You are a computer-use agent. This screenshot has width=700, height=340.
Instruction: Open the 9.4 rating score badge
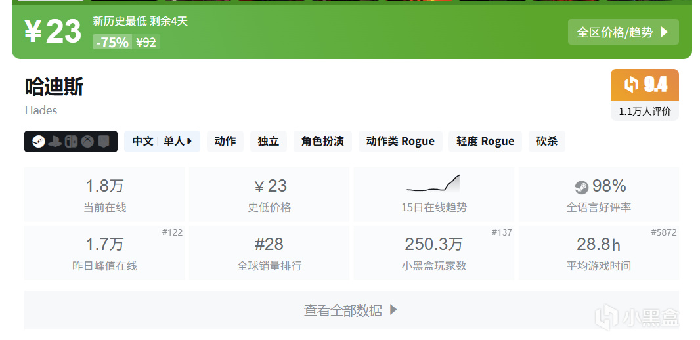point(645,85)
